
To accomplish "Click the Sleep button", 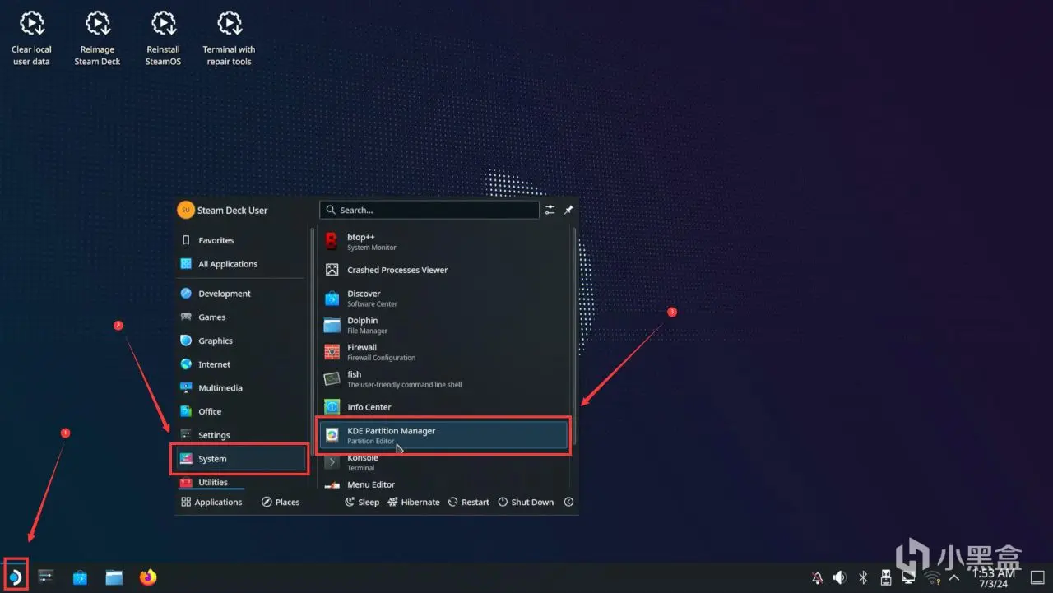I will (x=362, y=502).
